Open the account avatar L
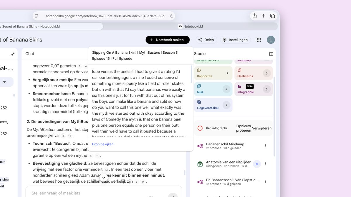Image resolution: width=351 pixels, height=197 pixels. click(x=271, y=40)
